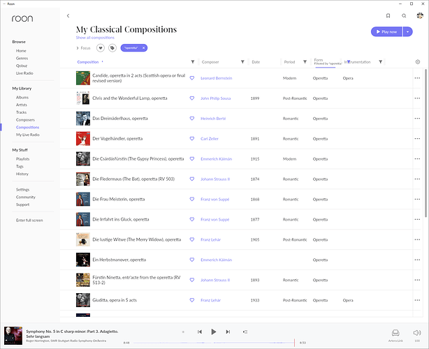Seek in the playback progress bar
429x349 pixels.
[214, 343]
